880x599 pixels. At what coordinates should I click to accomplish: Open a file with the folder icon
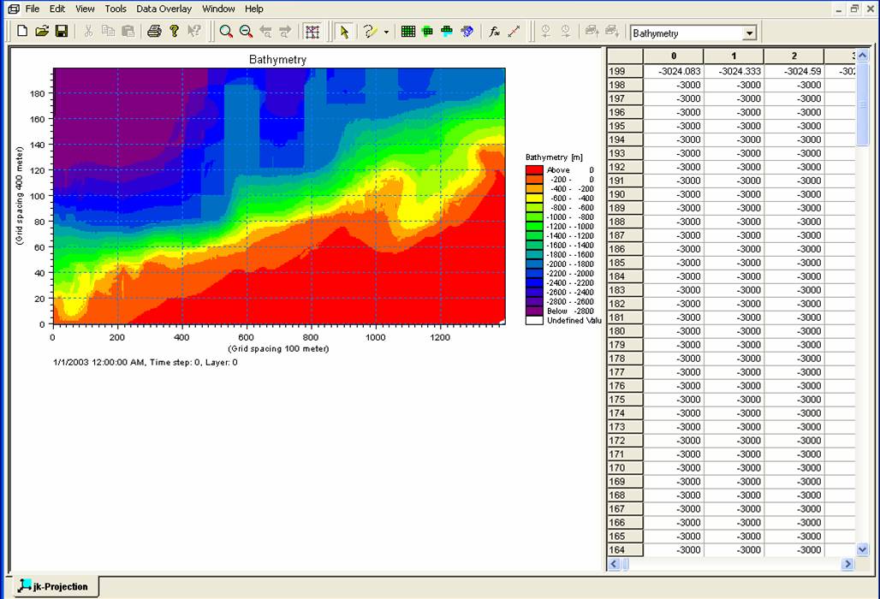point(42,32)
